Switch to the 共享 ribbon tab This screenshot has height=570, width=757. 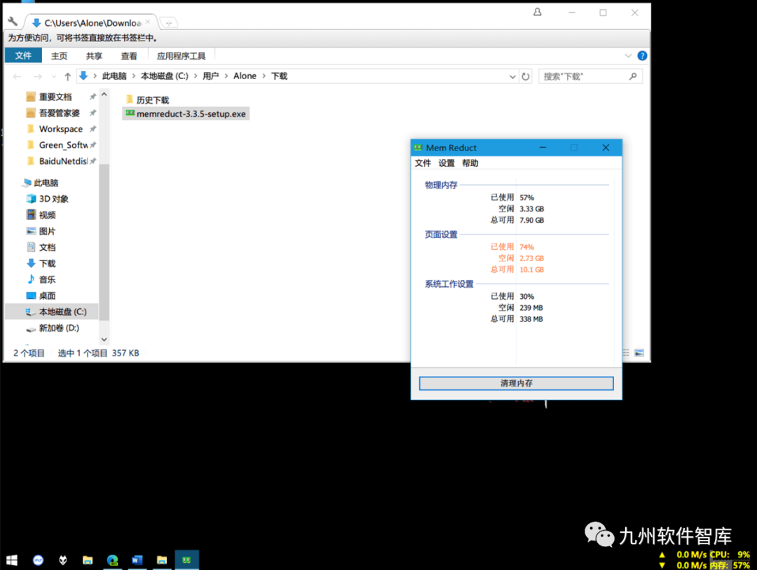94,56
